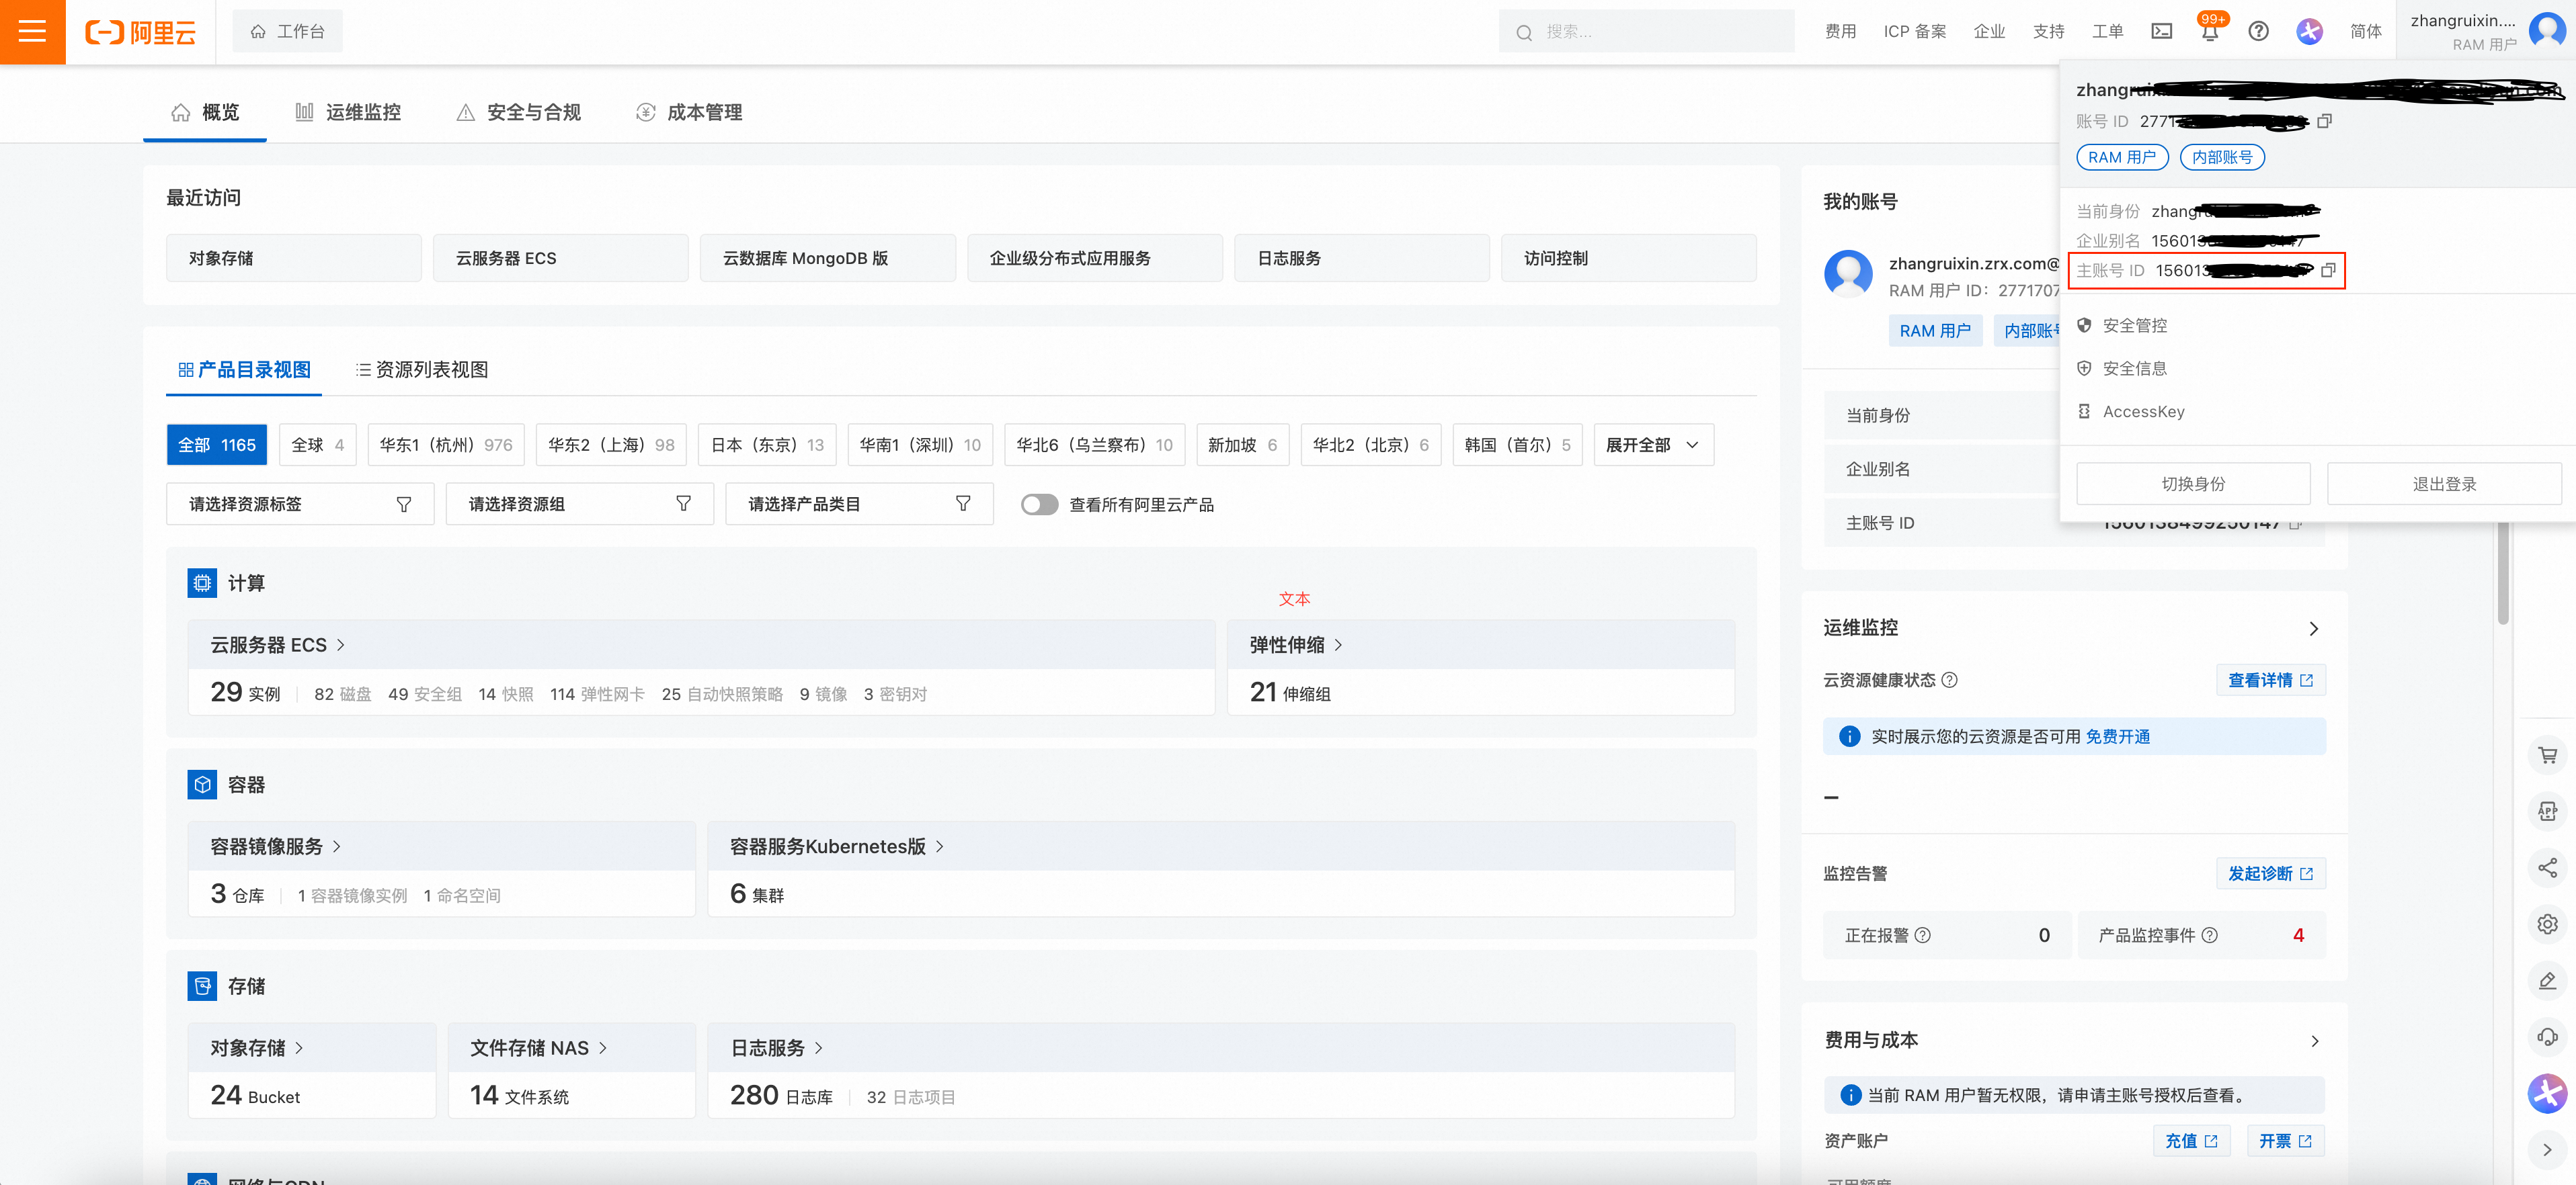Open the 请选择资源标签 filter dropdown
This screenshot has width=2576, height=1185.
pos(299,504)
